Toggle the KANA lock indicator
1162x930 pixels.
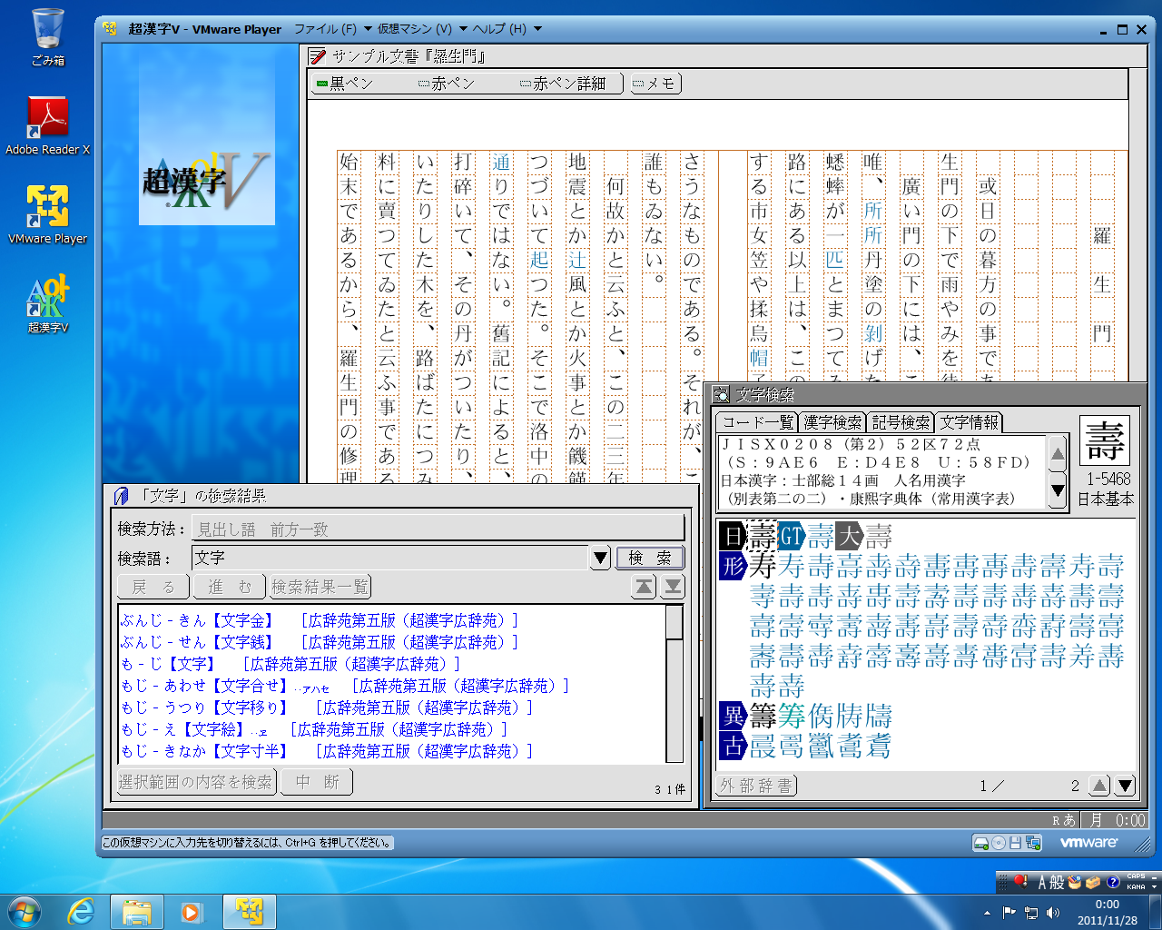1135,887
